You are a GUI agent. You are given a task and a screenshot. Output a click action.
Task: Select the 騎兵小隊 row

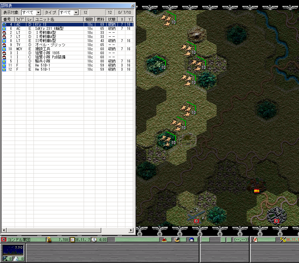[x=67, y=61]
